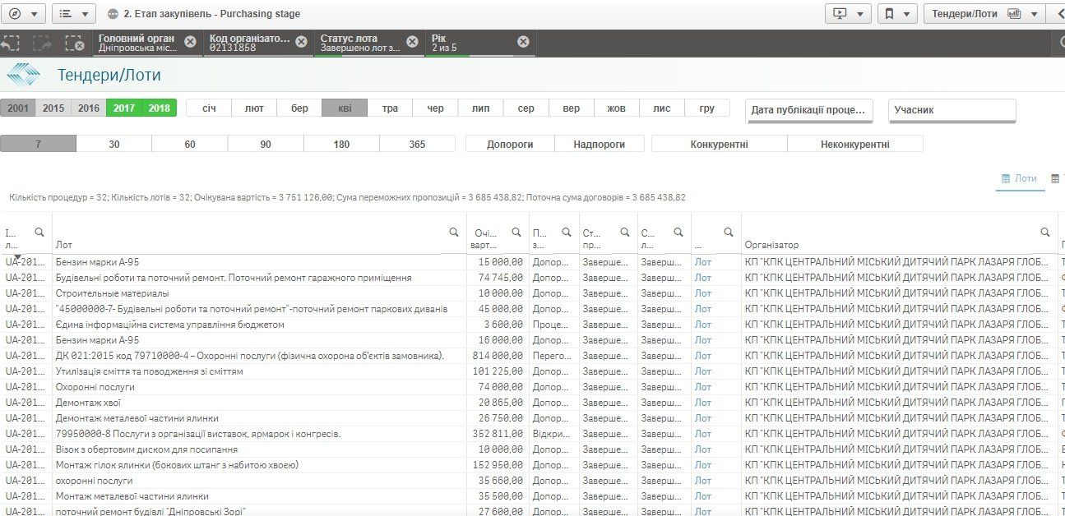
Task: Open the Лот link for Строительные материалы
Action: [702, 293]
